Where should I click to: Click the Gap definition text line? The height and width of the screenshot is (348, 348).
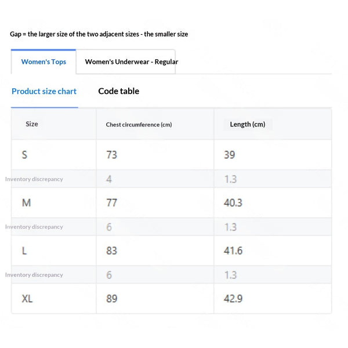[x=99, y=34]
